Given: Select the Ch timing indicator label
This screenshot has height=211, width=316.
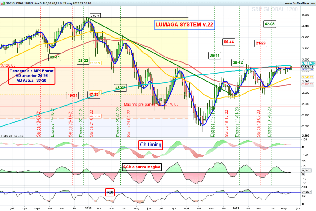Looking at the screenshot, I should coord(151,145).
